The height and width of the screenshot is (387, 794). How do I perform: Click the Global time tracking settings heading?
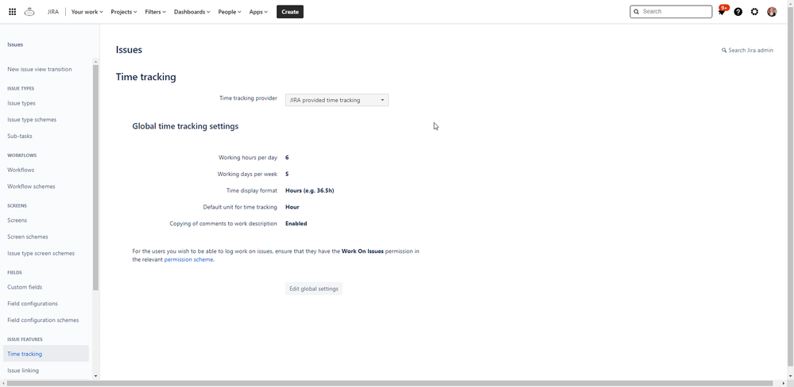click(185, 126)
